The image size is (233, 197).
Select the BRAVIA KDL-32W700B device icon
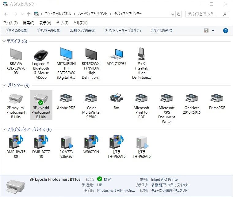[x=16, y=54]
